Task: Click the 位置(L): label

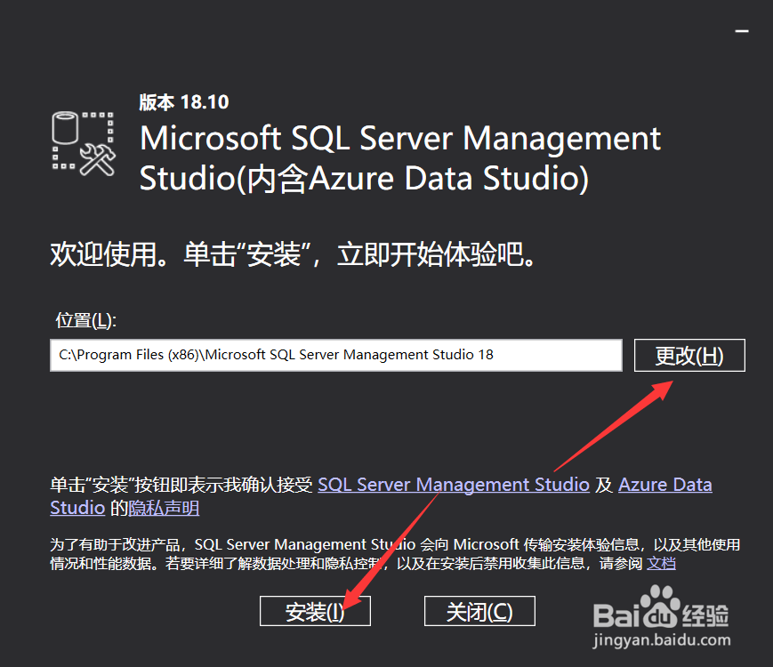Action: tap(85, 320)
